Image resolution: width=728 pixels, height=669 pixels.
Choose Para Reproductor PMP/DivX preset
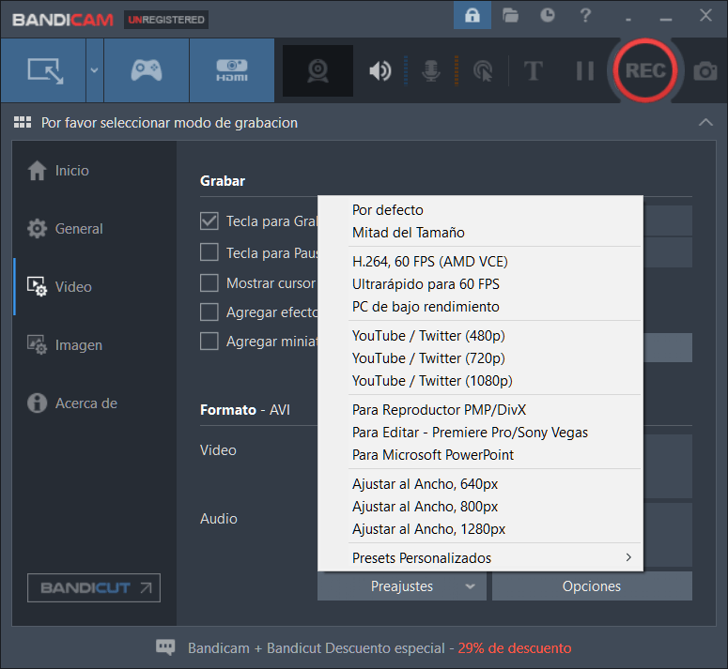481,410
